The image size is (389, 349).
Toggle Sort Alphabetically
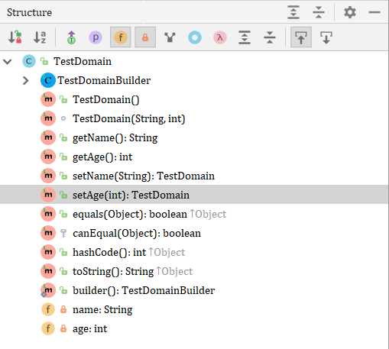(40, 37)
